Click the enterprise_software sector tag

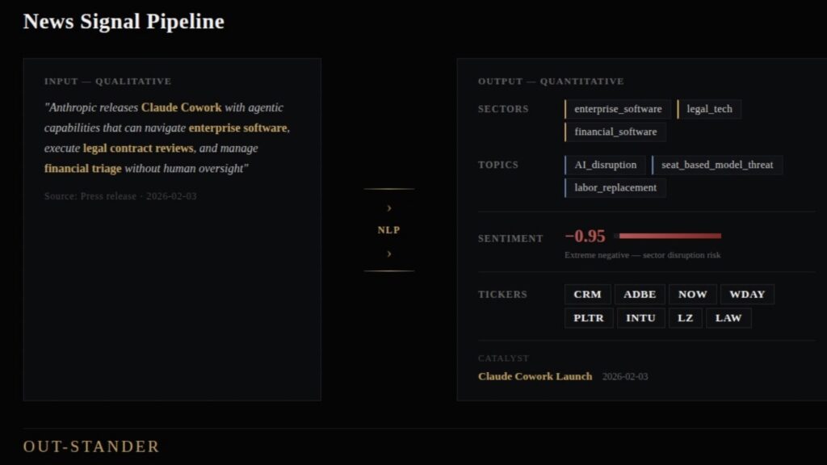pyautogui.click(x=618, y=109)
